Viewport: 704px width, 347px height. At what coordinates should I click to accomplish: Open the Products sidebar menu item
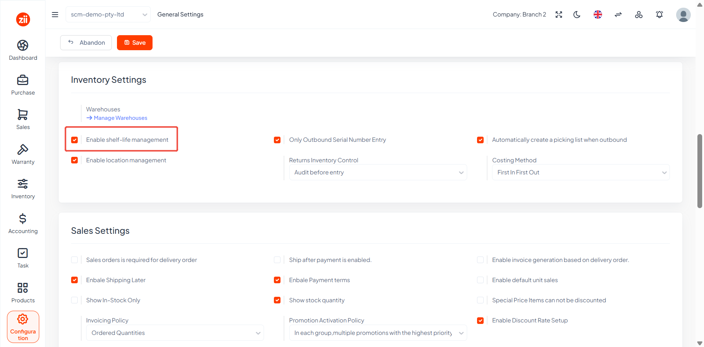(x=23, y=293)
